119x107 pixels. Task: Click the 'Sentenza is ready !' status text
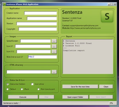[x=11, y=103]
